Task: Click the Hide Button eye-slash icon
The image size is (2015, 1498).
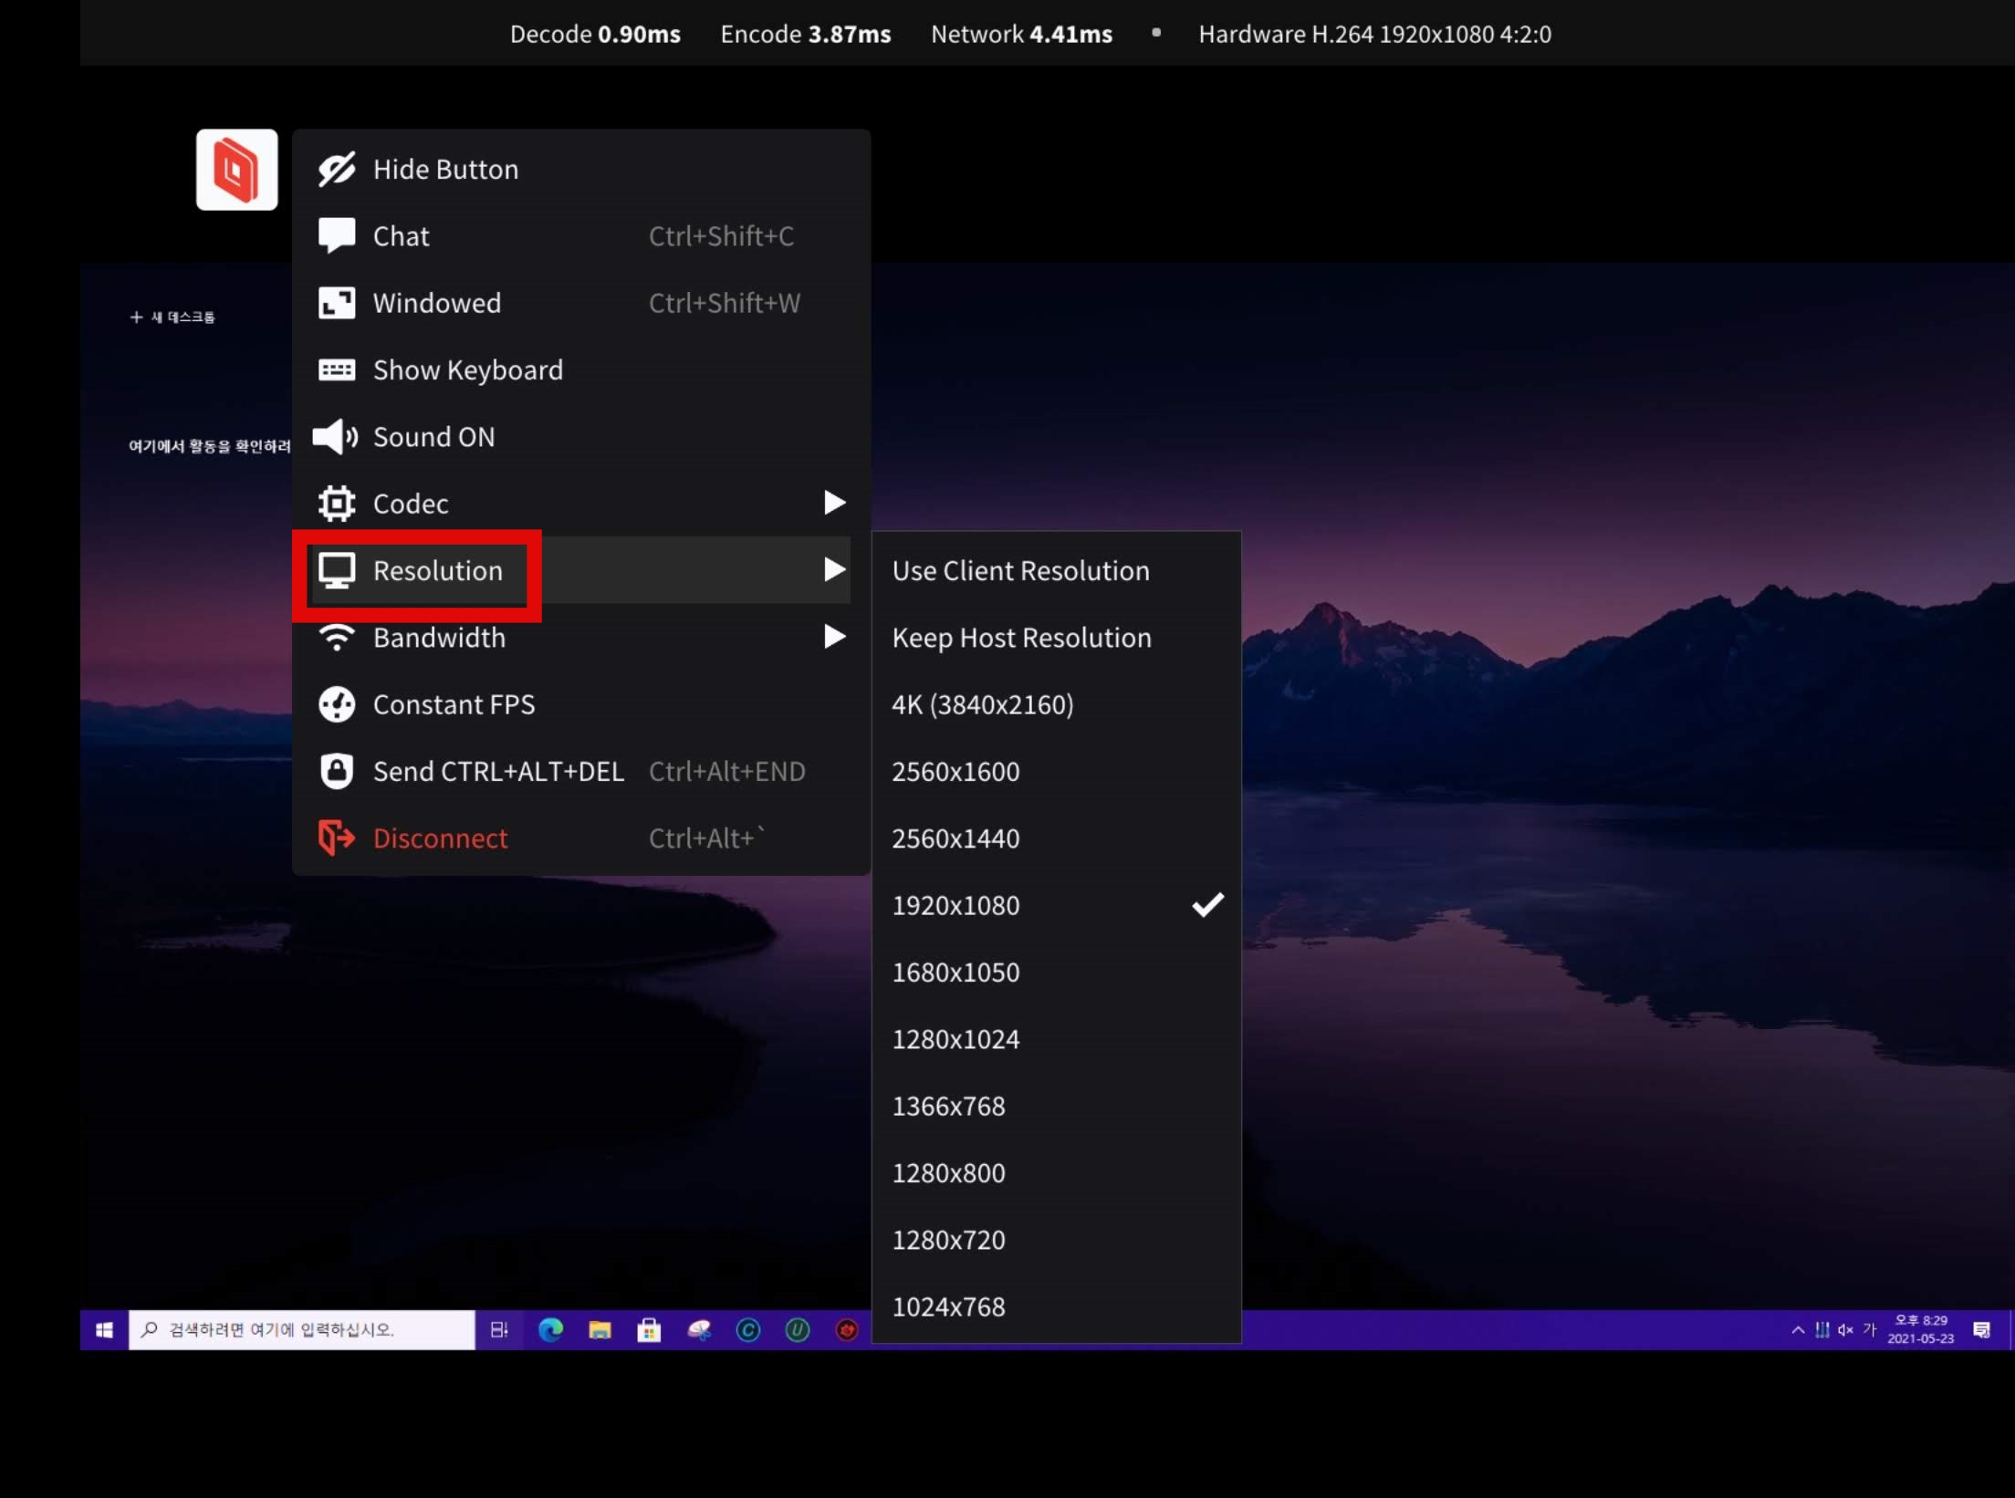Action: (337, 170)
